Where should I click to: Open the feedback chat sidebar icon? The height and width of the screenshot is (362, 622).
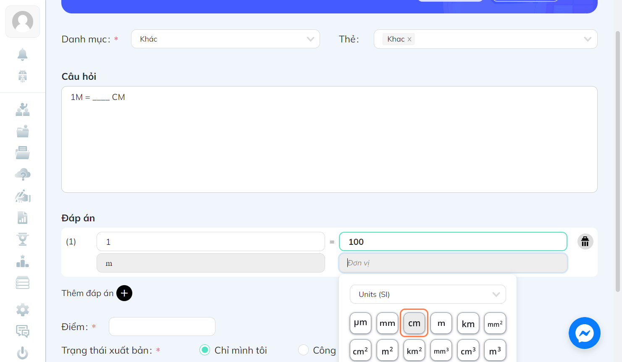click(x=23, y=331)
